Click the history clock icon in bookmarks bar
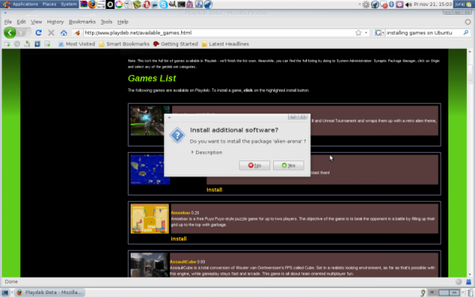This screenshot has height=297, width=475. tap(17, 44)
